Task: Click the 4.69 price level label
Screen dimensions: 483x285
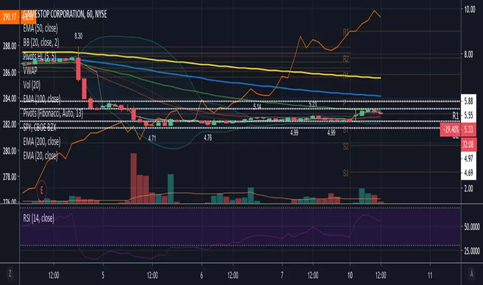Action: (468, 173)
